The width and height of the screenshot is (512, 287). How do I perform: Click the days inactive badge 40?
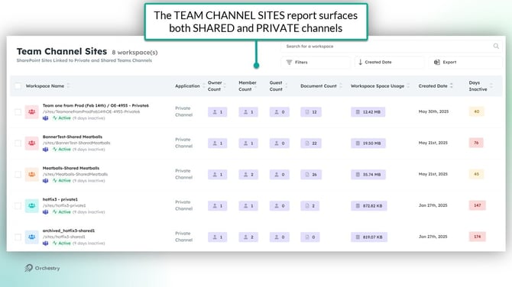click(476, 111)
